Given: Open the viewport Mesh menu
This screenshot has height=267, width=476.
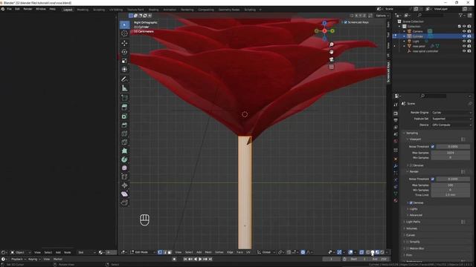Looking at the screenshot, I should pyautogui.click(x=208, y=252).
